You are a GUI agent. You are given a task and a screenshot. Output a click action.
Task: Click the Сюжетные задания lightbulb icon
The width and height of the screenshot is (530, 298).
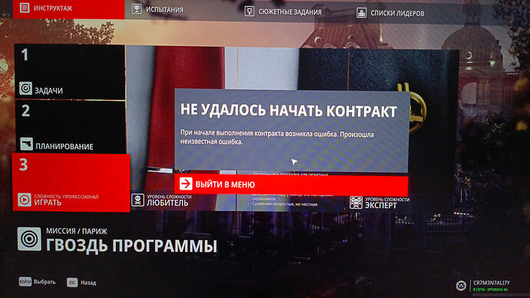click(x=250, y=12)
